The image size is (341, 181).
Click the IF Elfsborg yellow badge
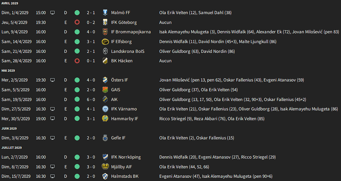pyautogui.click(x=105, y=42)
